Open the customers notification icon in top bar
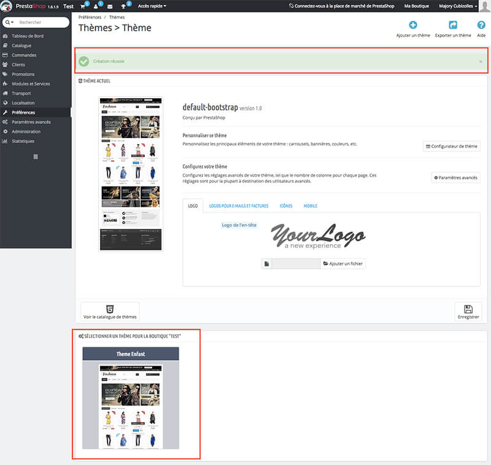The width and height of the screenshot is (491, 465). (x=96, y=6)
